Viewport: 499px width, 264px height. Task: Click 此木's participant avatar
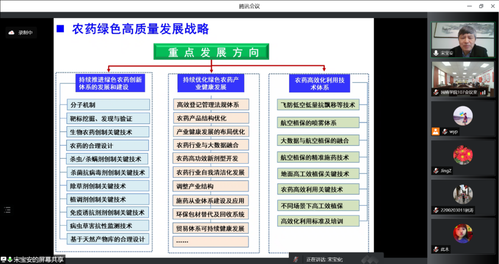pos(462,234)
